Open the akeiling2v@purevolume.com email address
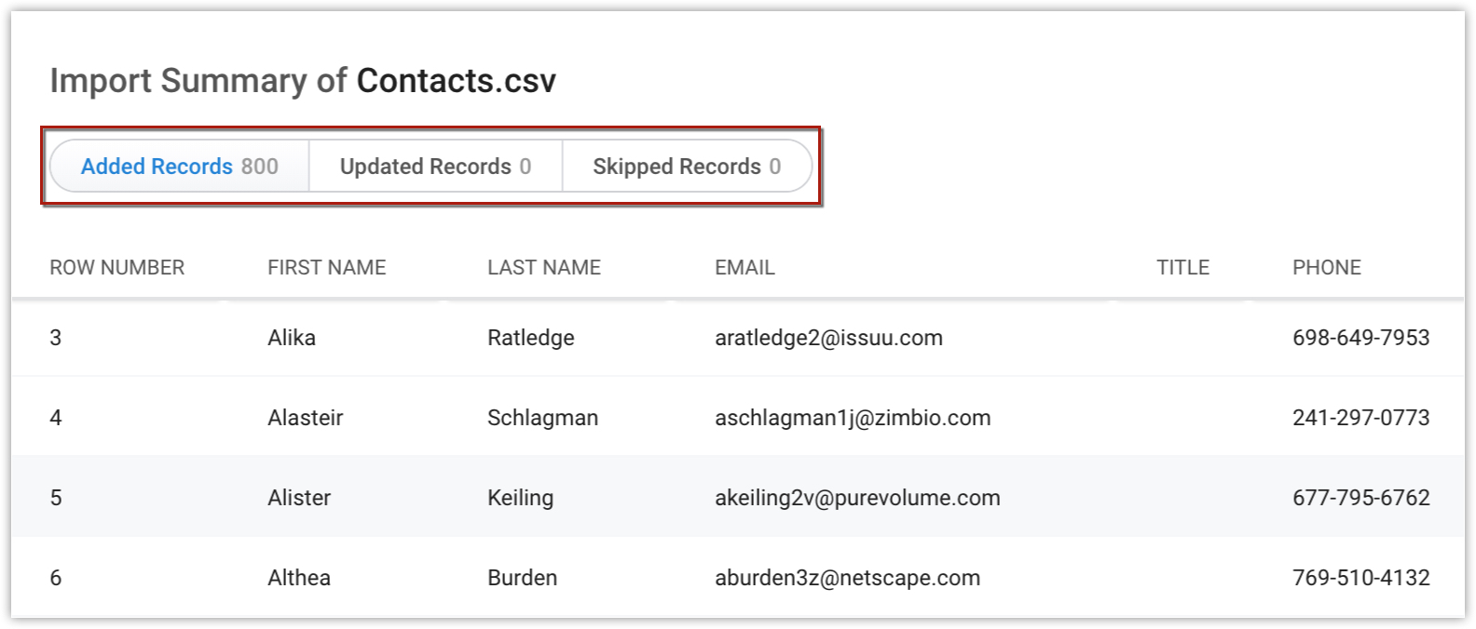This screenshot has height=629, width=1476. tap(857, 498)
